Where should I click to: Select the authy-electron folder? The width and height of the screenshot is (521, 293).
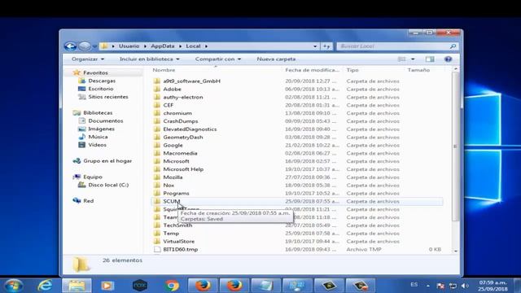[x=182, y=97]
